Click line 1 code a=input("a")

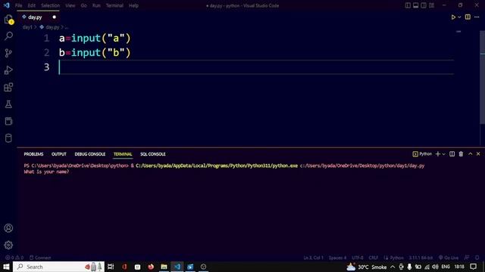95,39
